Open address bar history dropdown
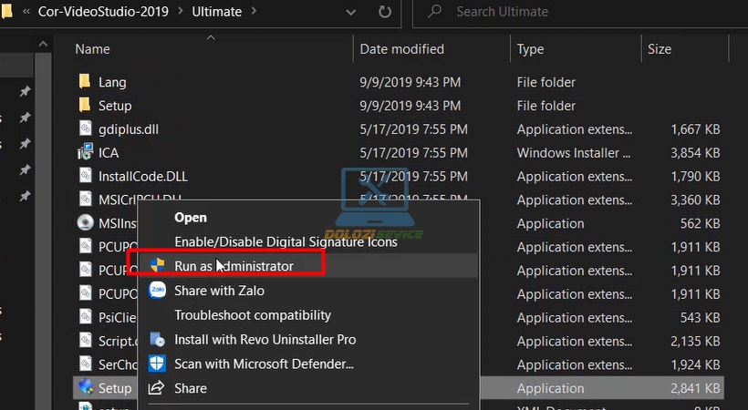 pyautogui.click(x=350, y=13)
